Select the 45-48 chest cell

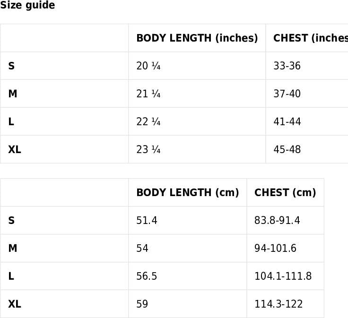pos(307,149)
